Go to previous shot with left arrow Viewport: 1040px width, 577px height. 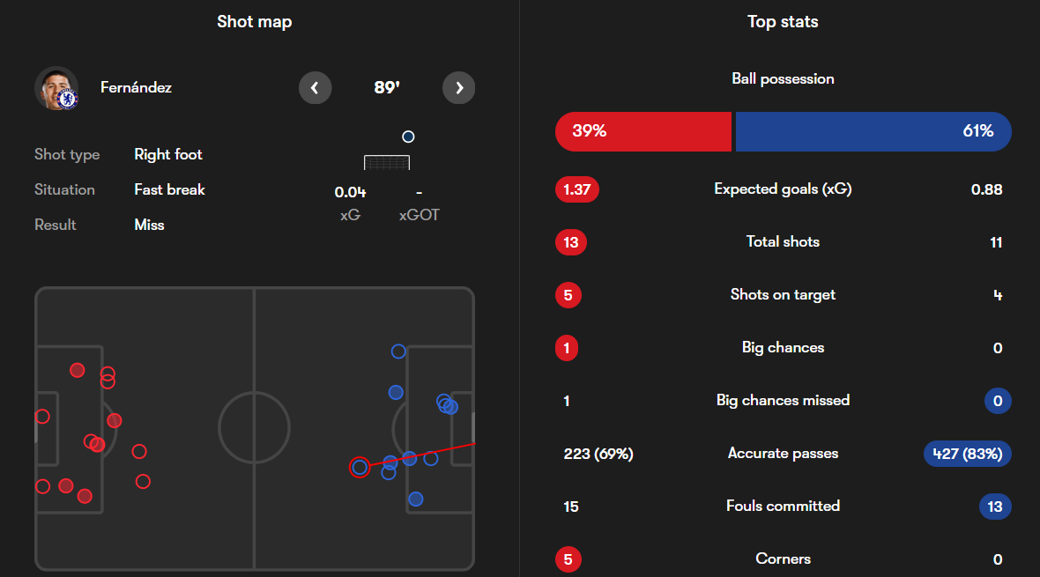tap(316, 87)
